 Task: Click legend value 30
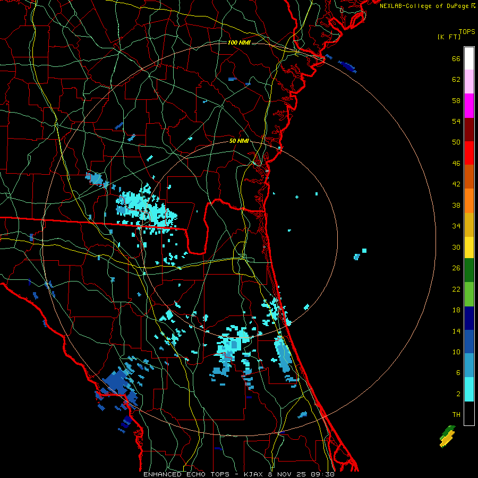456,247
